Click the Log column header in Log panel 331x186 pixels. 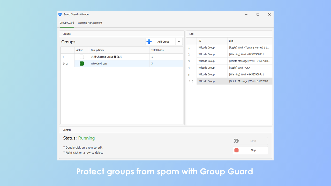tap(250, 41)
